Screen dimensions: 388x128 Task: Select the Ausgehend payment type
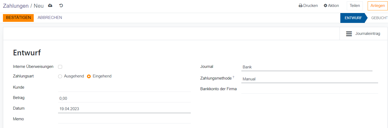60,76
